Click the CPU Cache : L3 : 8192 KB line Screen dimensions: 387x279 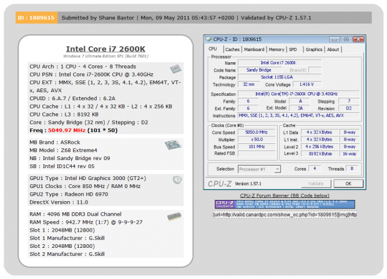64,115
